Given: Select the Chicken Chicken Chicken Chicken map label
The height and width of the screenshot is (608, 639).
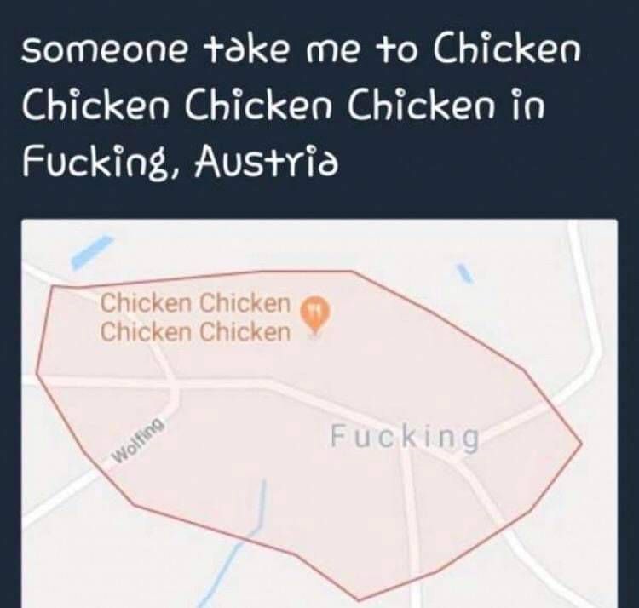Looking at the screenshot, I should click(x=196, y=318).
